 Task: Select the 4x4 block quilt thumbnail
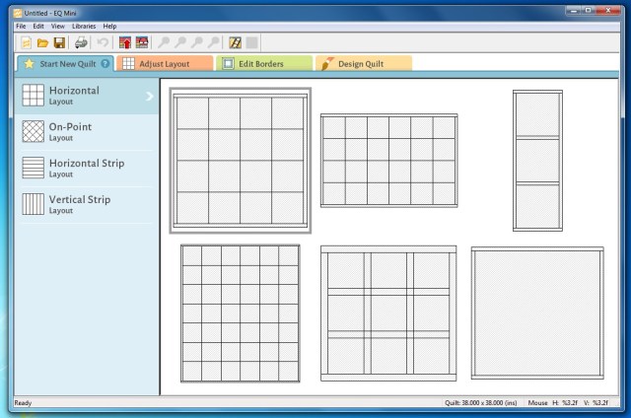(241, 161)
